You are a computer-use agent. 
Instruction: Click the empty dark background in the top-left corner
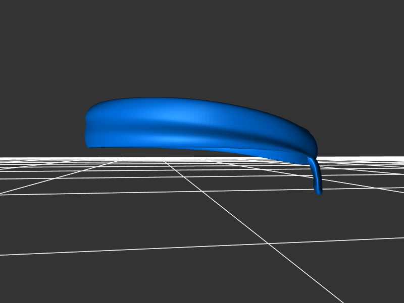point(20,20)
